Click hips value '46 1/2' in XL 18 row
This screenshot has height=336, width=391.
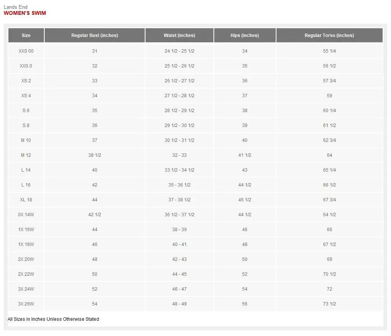[245, 200]
